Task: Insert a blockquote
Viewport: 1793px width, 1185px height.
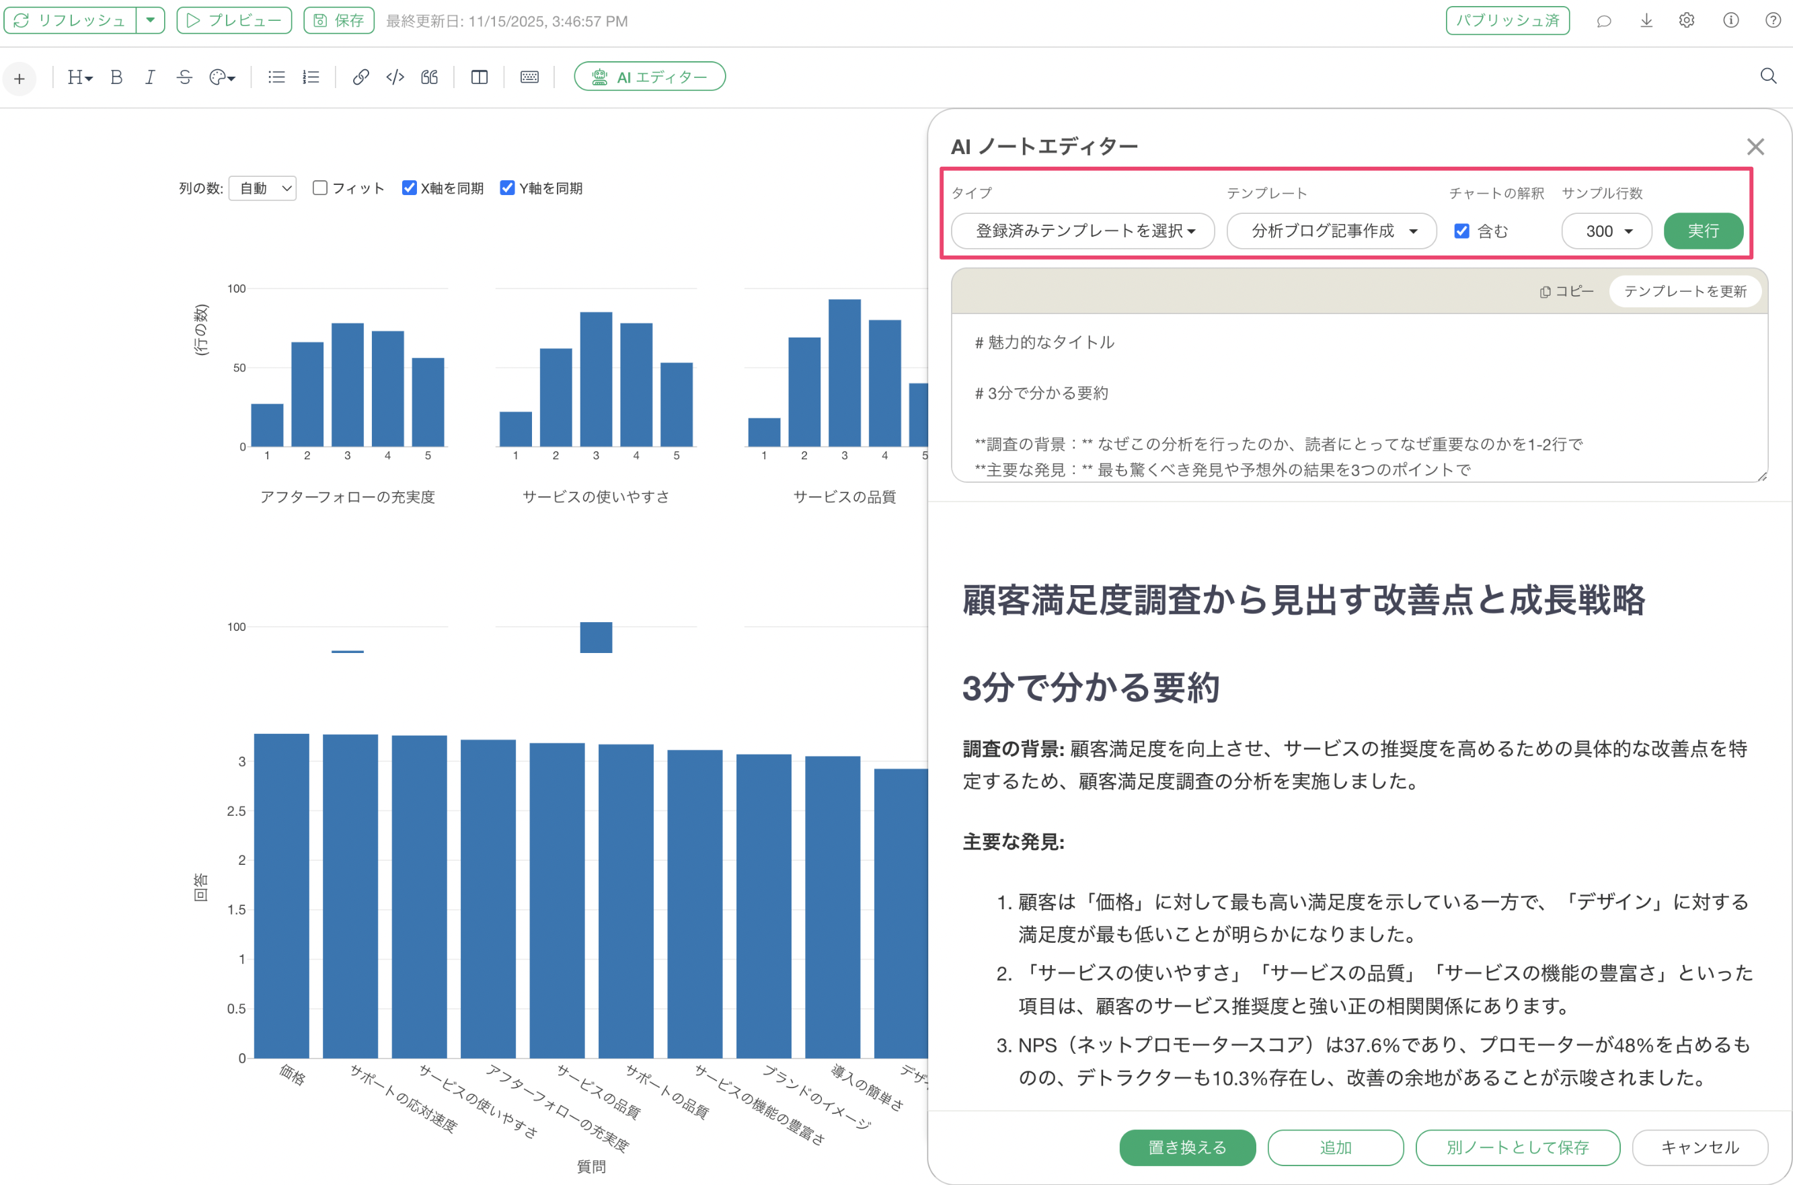Action: coord(429,77)
